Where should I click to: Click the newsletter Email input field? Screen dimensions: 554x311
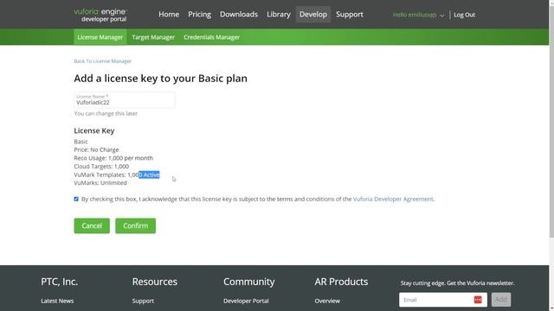(x=443, y=300)
